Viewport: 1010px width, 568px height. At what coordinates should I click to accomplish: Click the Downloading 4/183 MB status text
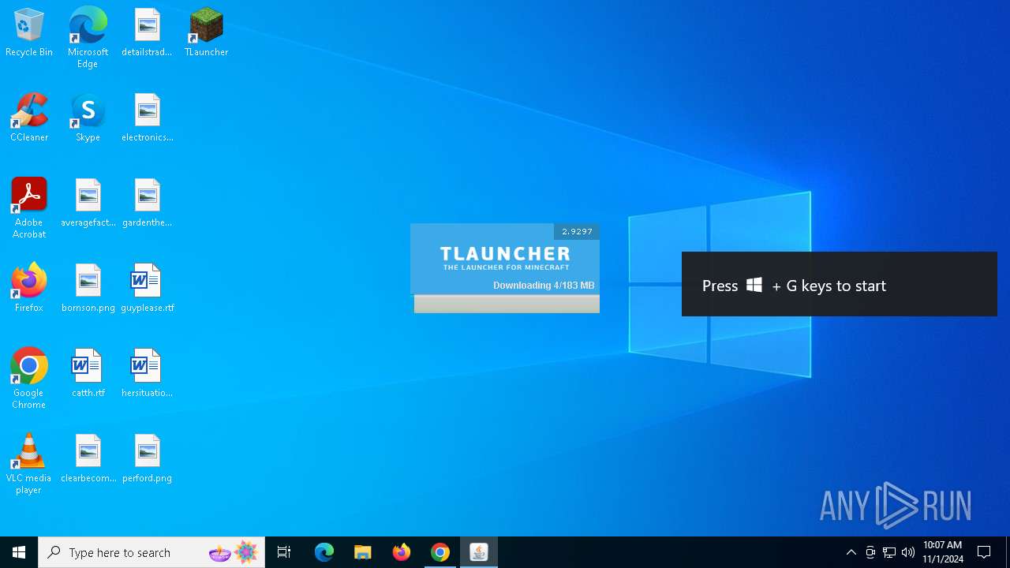pyautogui.click(x=544, y=286)
